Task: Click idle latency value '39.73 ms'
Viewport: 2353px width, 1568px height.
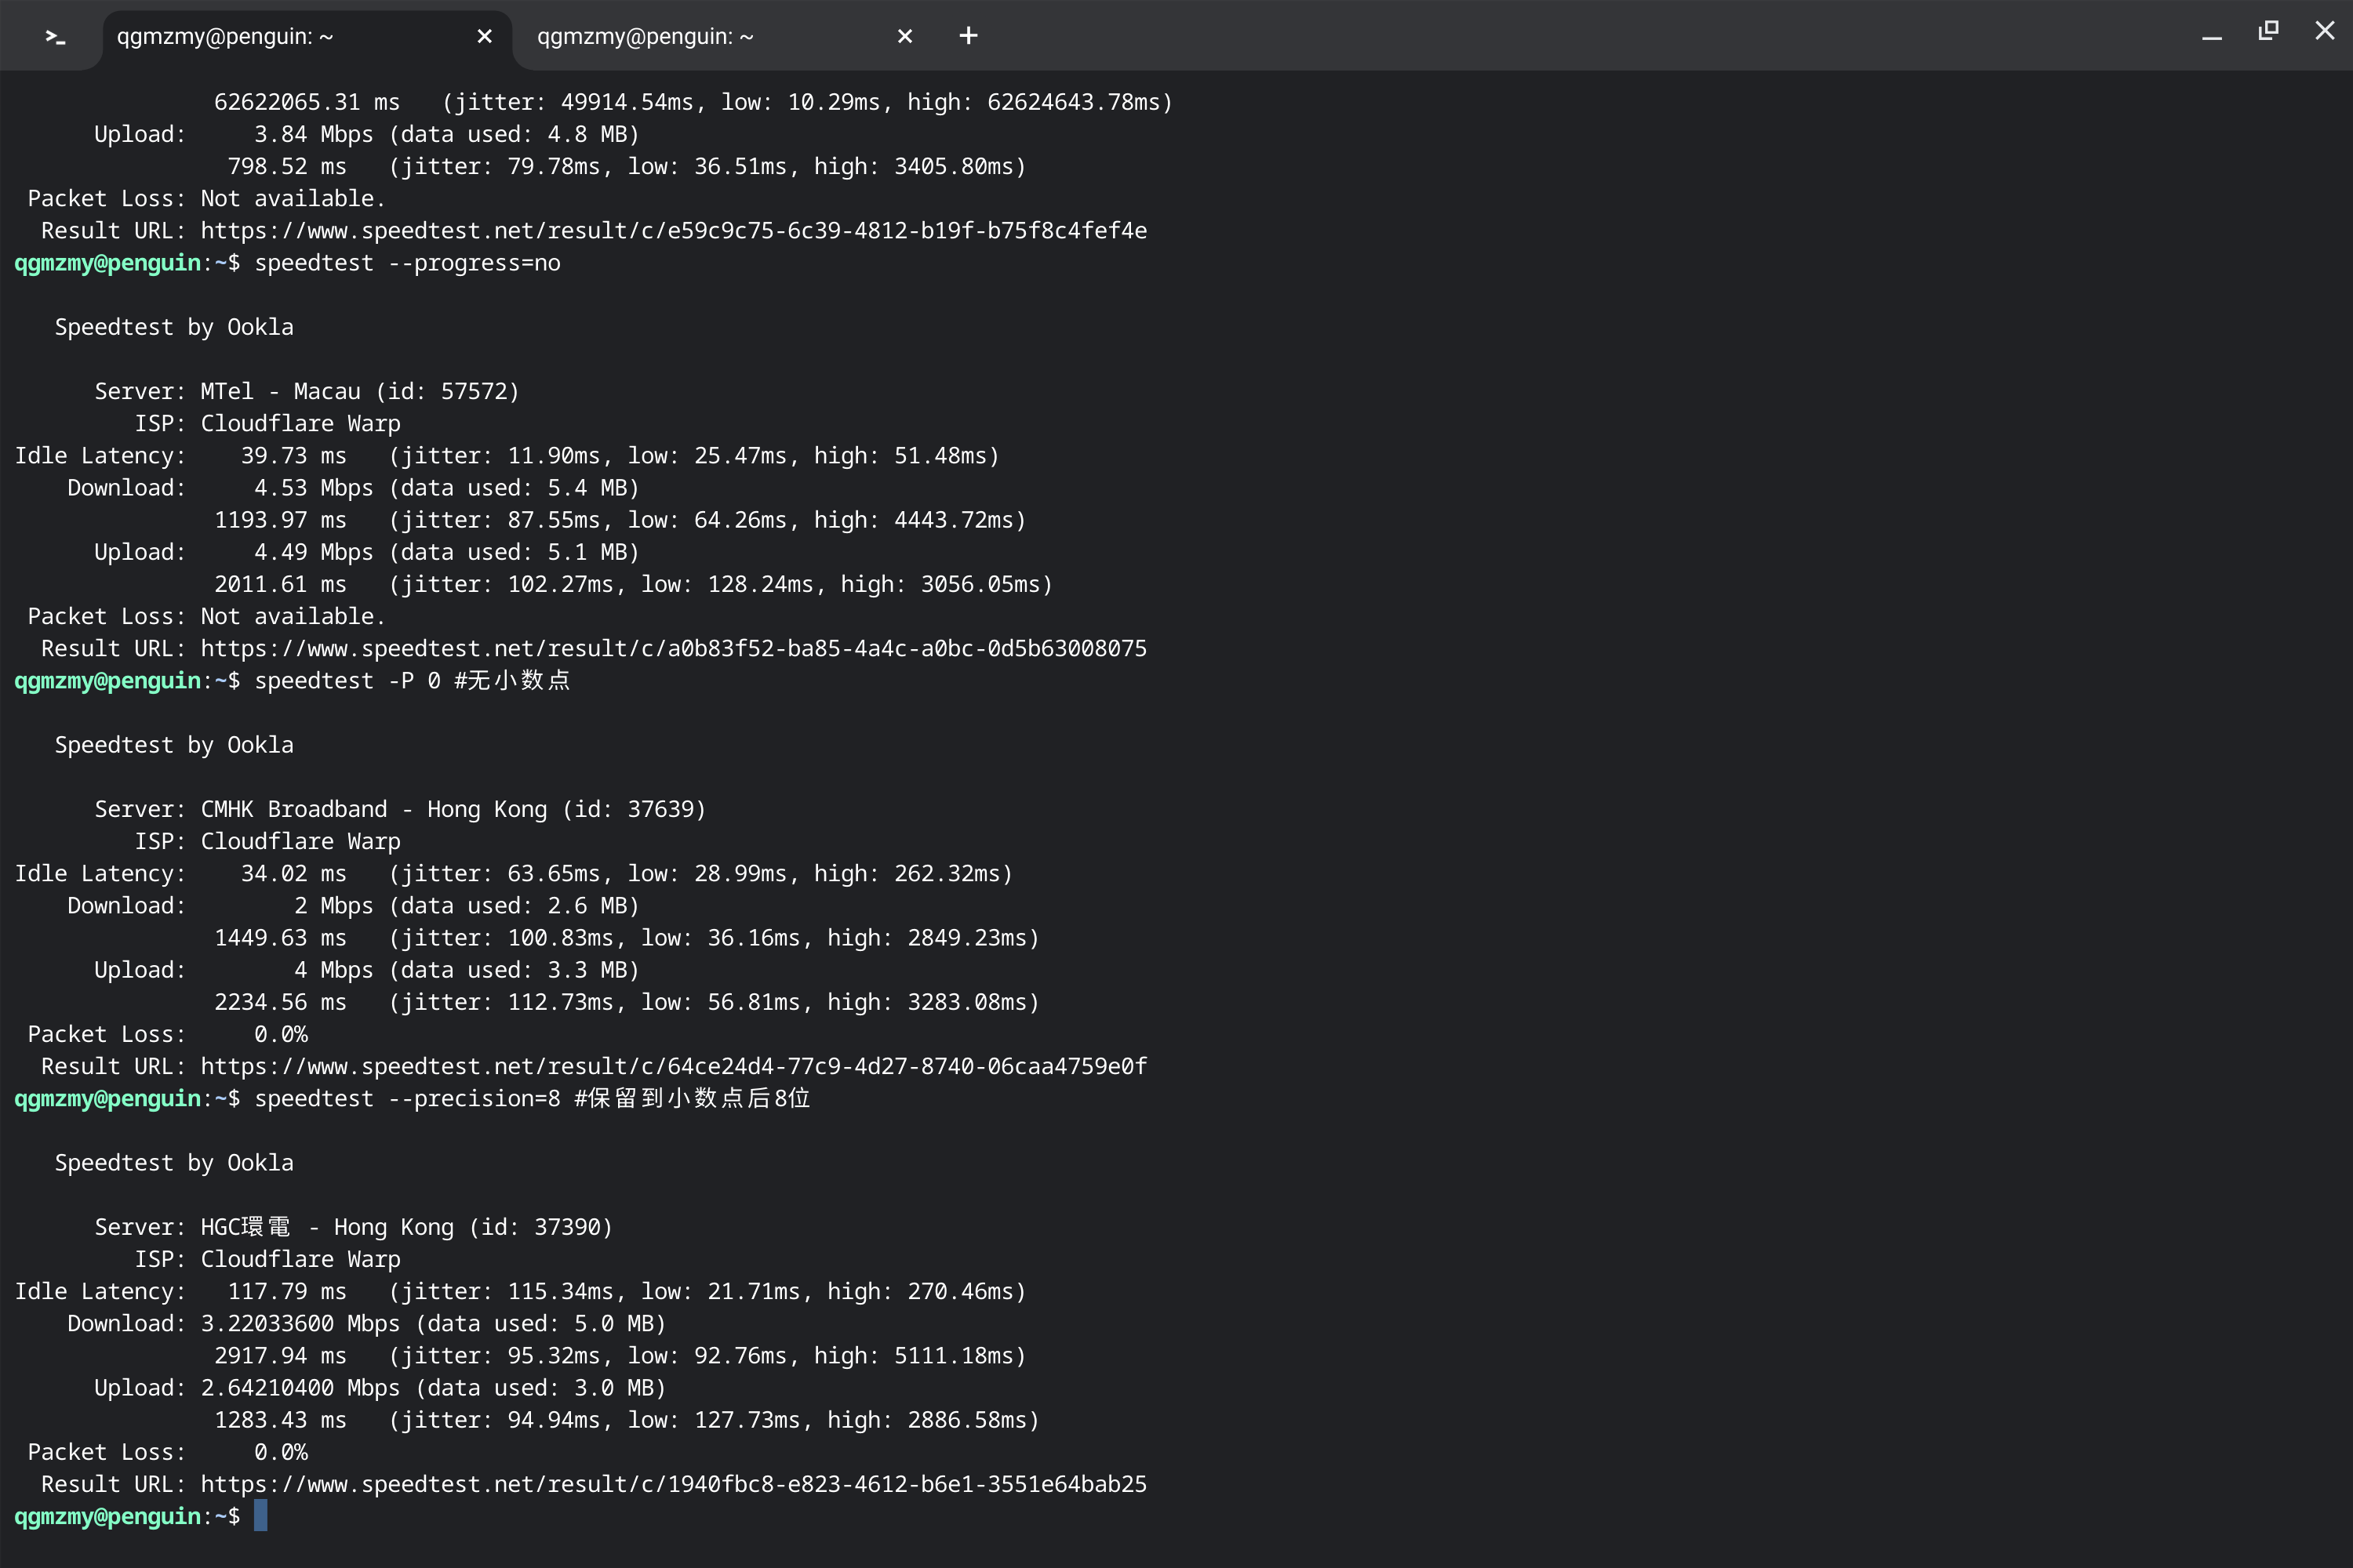Action: (x=293, y=456)
